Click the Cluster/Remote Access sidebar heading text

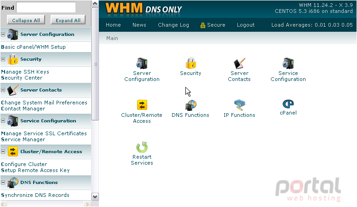[x=51, y=152]
